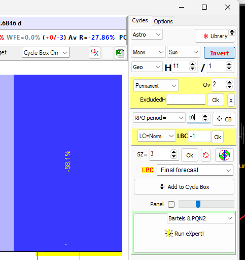Click the green-red crosshair target icon
245x260 pixels.
pyautogui.click(x=224, y=155)
